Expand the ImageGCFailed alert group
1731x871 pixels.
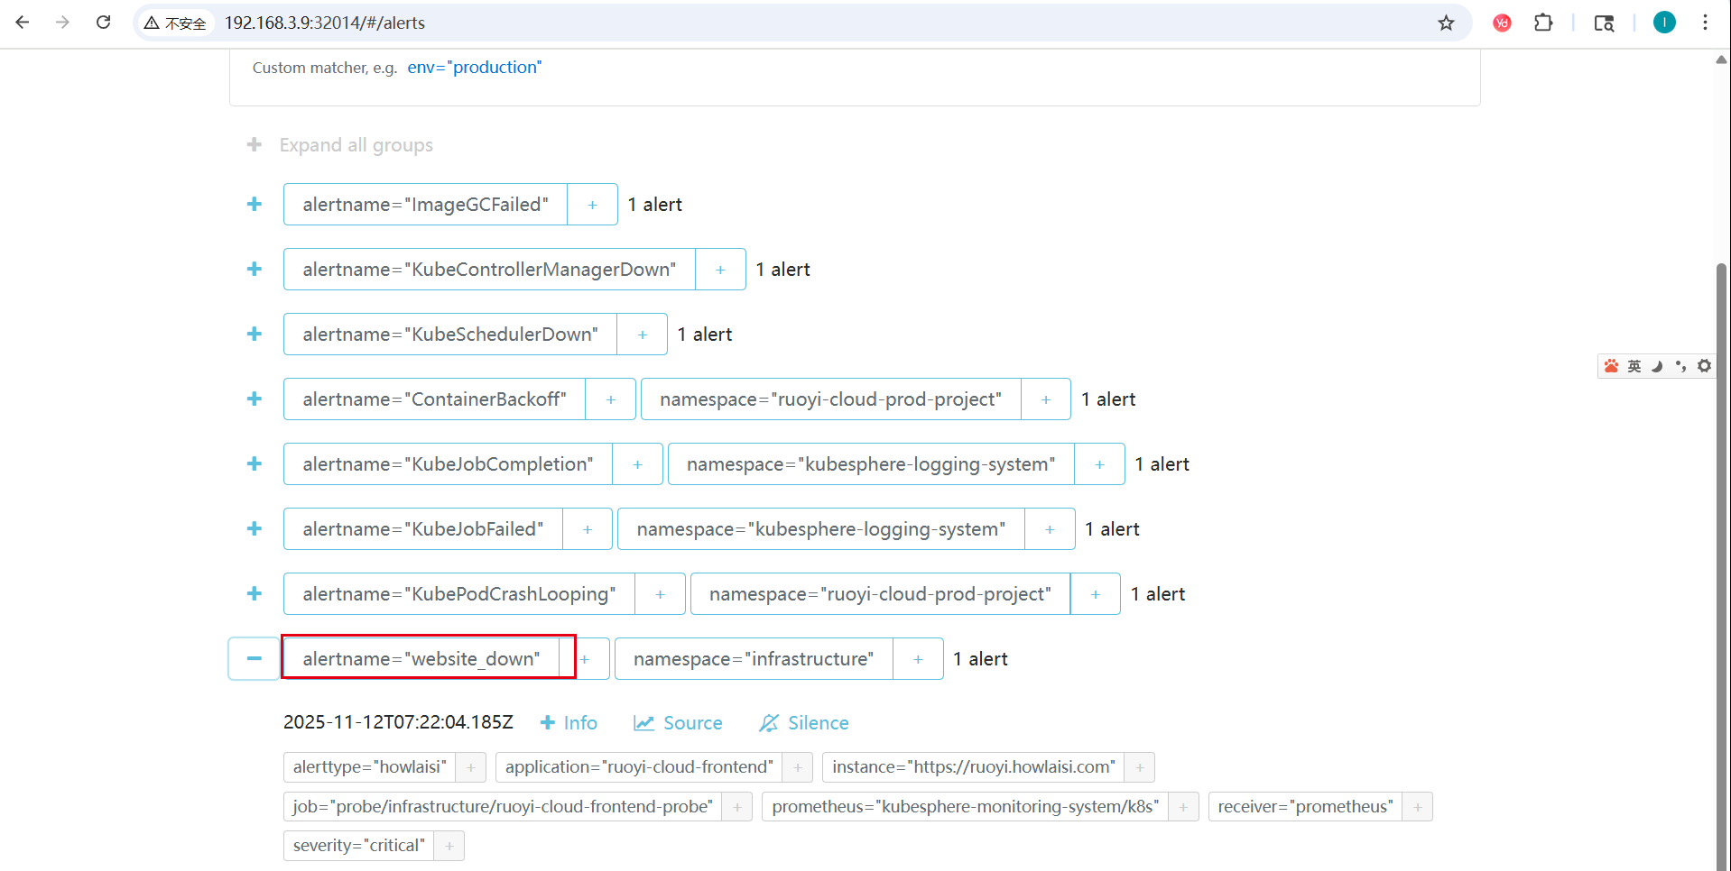[254, 204]
